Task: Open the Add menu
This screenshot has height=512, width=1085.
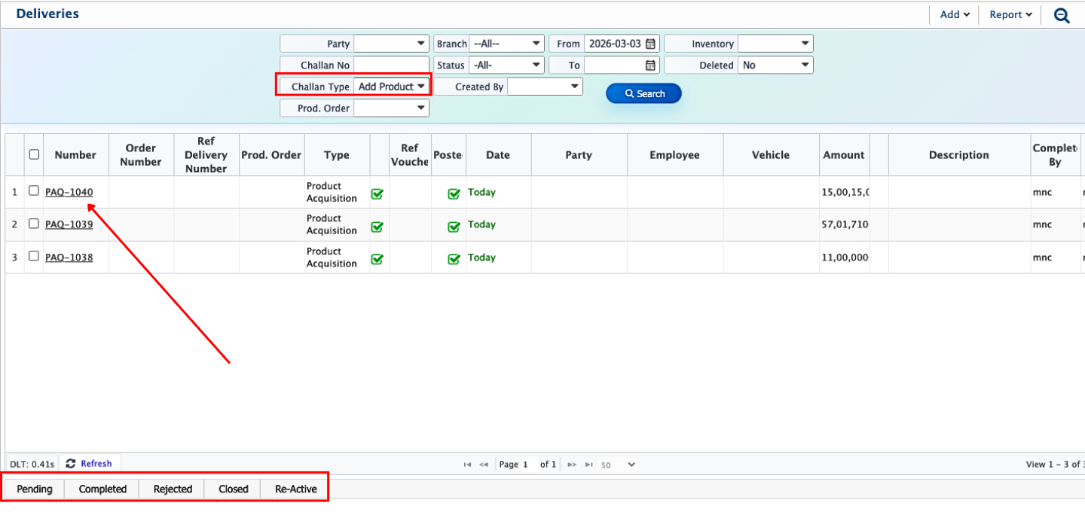Action: coord(954,15)
